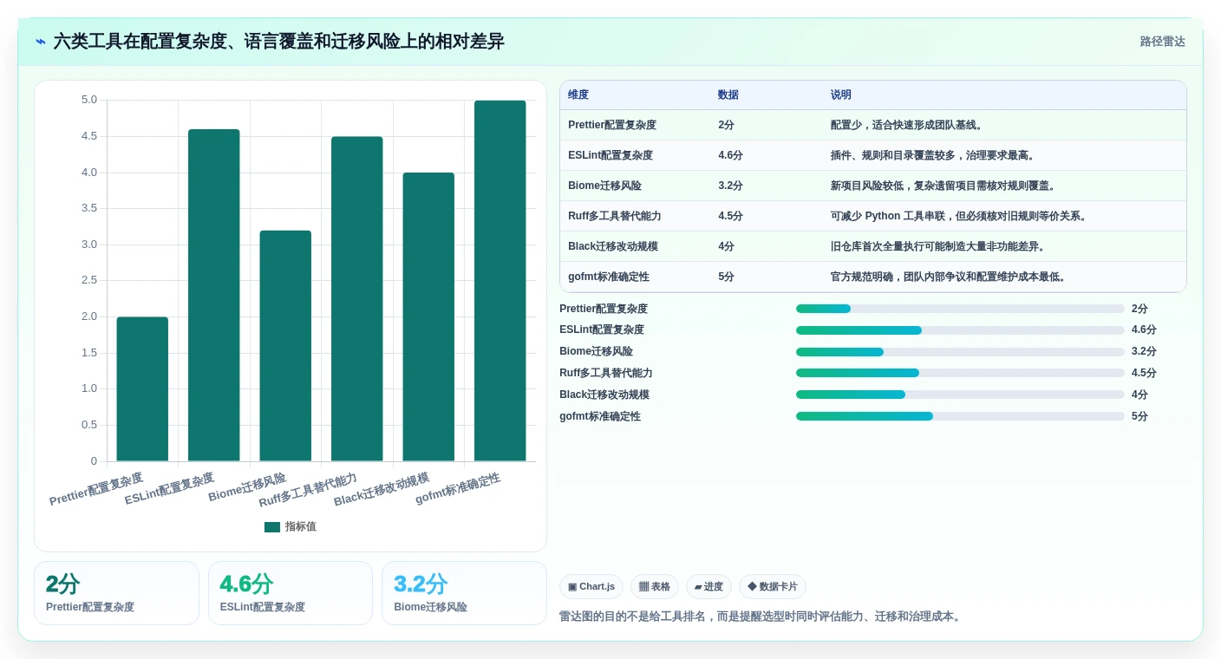
Task: Click the 4.5分 value in the table
Action: pos(730,216)
